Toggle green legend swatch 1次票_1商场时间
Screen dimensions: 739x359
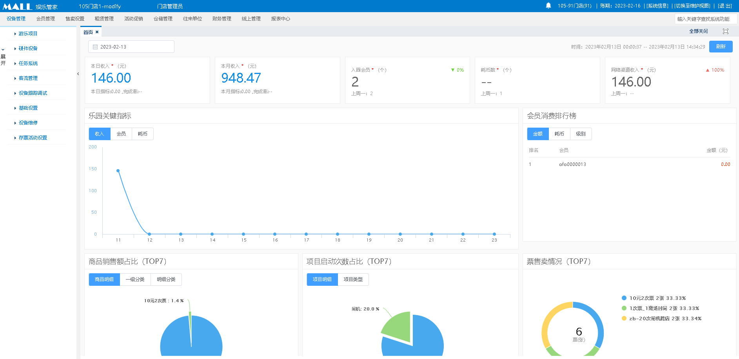tap(624, 308)
